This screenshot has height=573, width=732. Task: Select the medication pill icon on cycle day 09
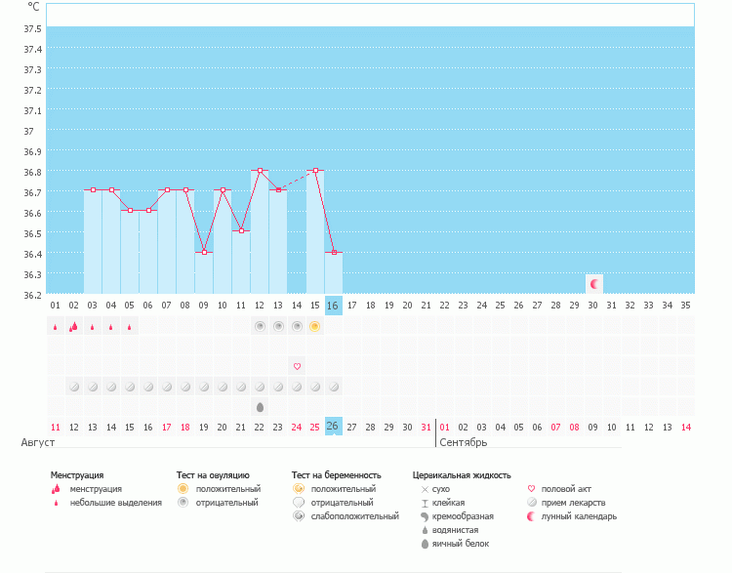pyautogui.click(x=204, y=387)
